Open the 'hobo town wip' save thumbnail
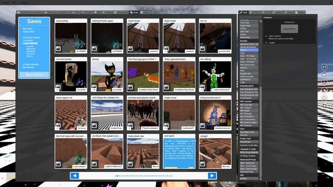Image resolution: width=333 pixels, height=187 pixels. [x=143, y=153]
